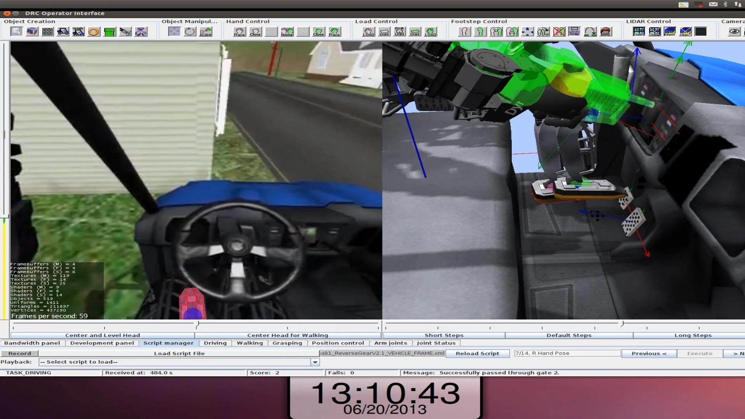This screenshot has height=419, width=745.
Task: Open the script selection dropdown
Action: pos(314,362)
